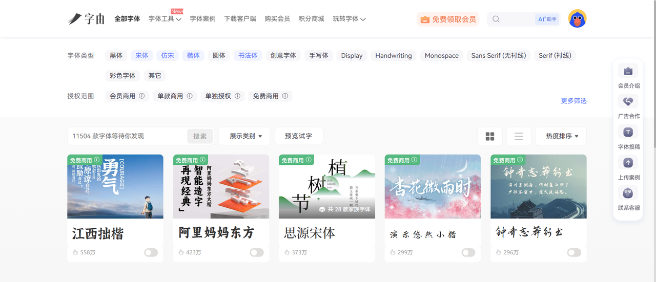
Task: Deselect the 楷体 font type filter
Action: coord(193,55)
